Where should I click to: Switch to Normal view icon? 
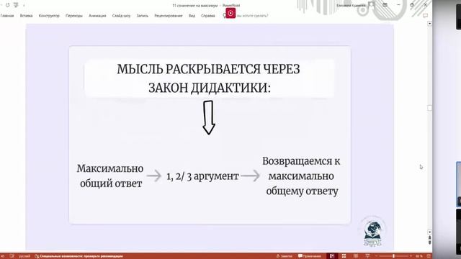click(332, 256)
